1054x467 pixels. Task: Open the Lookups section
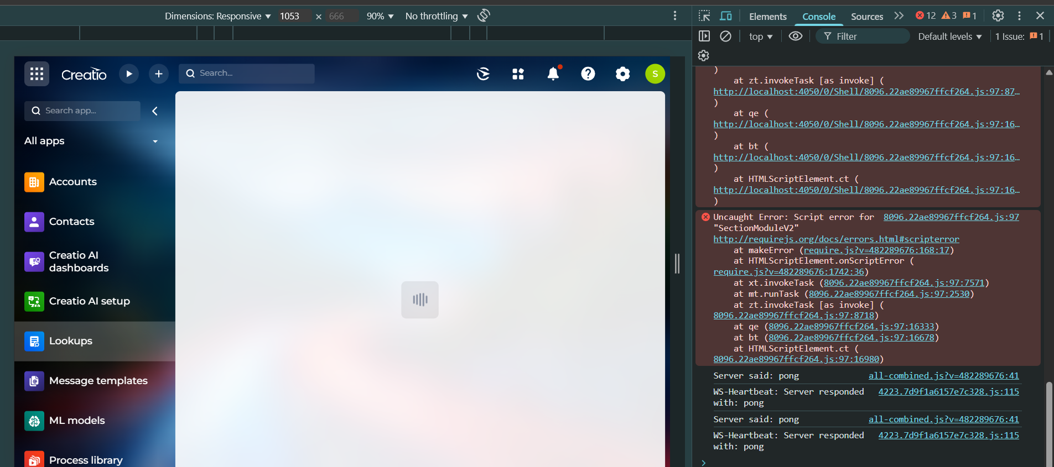click(95, 341)
